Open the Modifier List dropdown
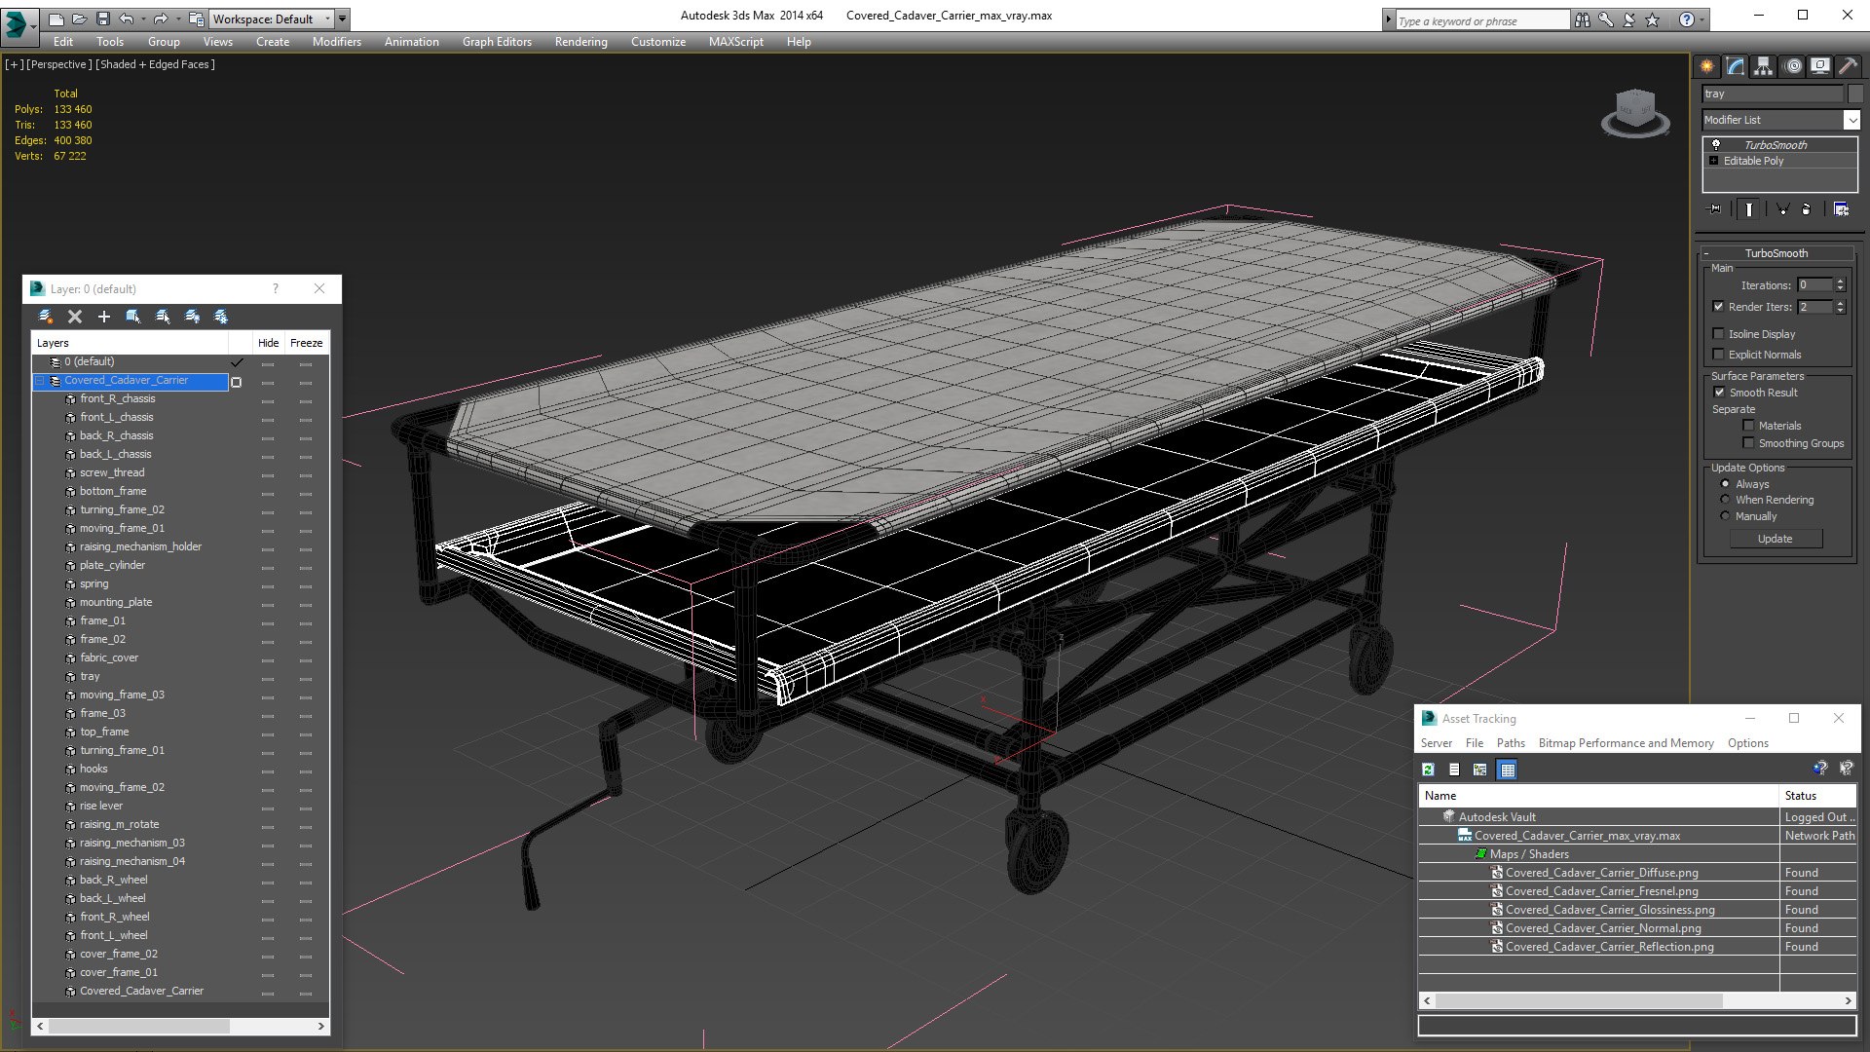Viewport: 1870px width, 1052px height. click(1851, 120)
